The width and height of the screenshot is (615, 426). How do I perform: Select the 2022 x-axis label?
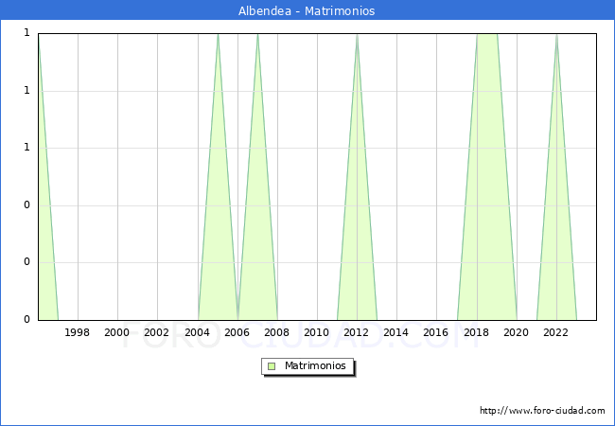[555, 332]
